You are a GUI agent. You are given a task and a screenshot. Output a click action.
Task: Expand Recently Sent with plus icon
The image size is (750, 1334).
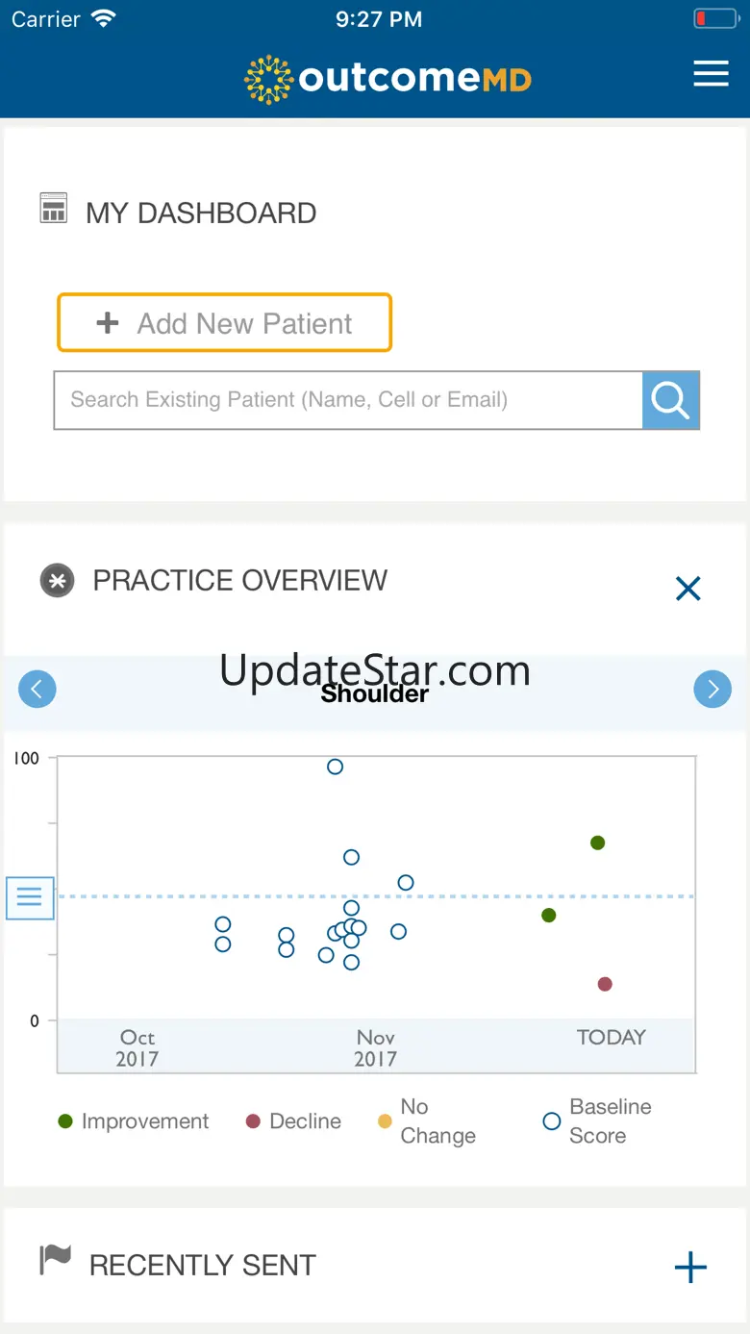point(690,1268)
